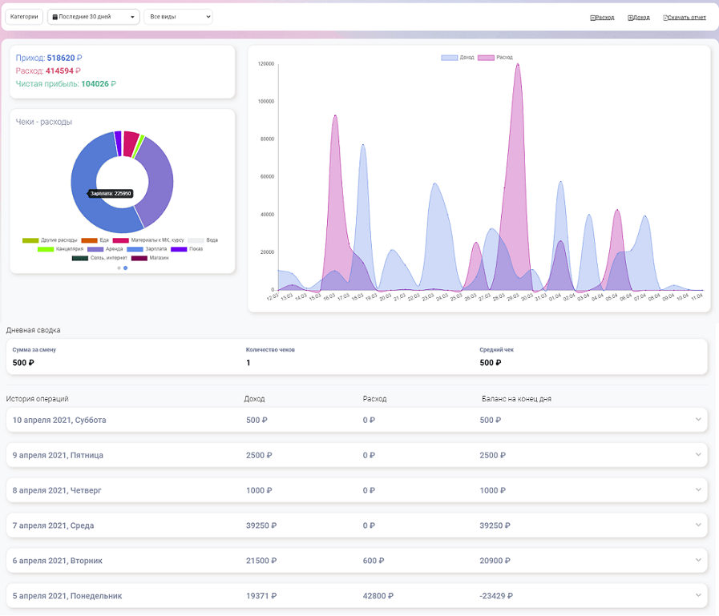This screenshot has height=616, width=719.
Task: Click the Доход icon in the top bar
Action: [630, 18]
